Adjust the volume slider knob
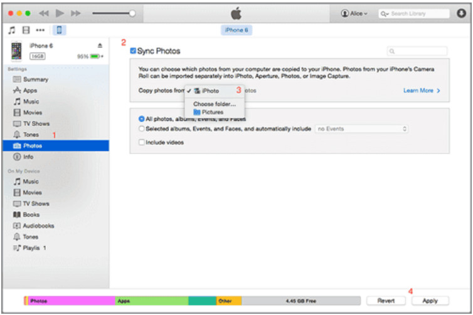The height and width of the screenshot is (315, 473). click(132, 13)
